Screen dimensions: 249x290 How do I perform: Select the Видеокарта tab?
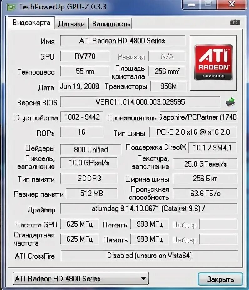coord(31,23)
